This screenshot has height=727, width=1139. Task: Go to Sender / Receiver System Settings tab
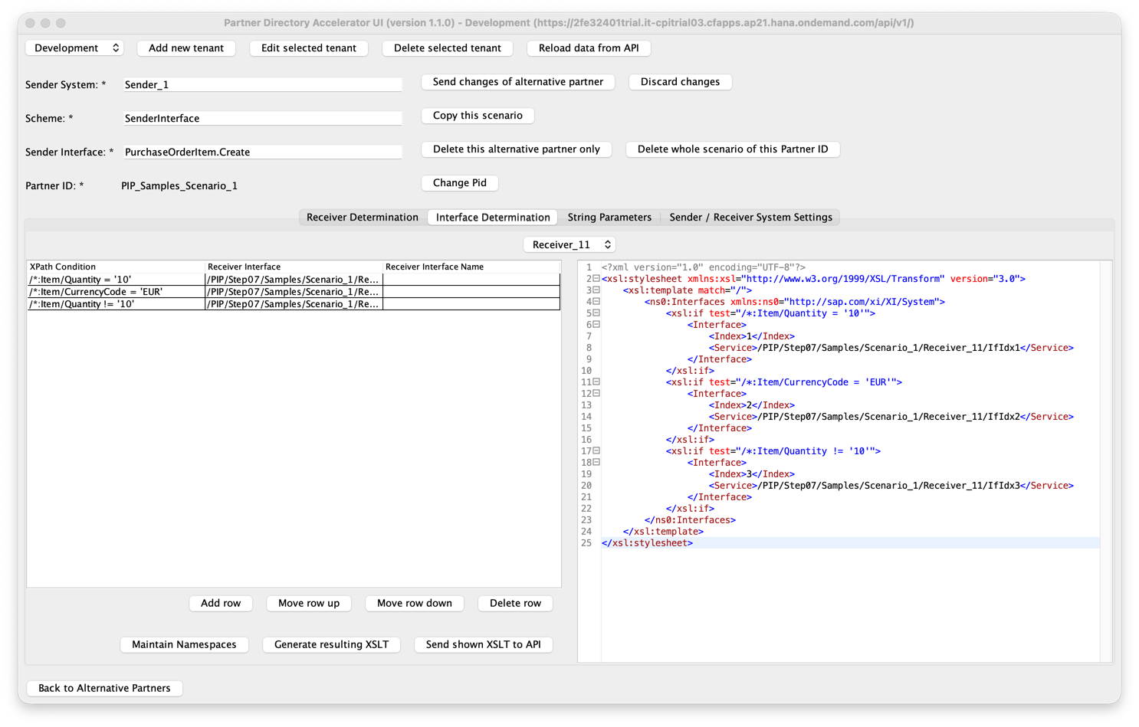pos(750,218)
